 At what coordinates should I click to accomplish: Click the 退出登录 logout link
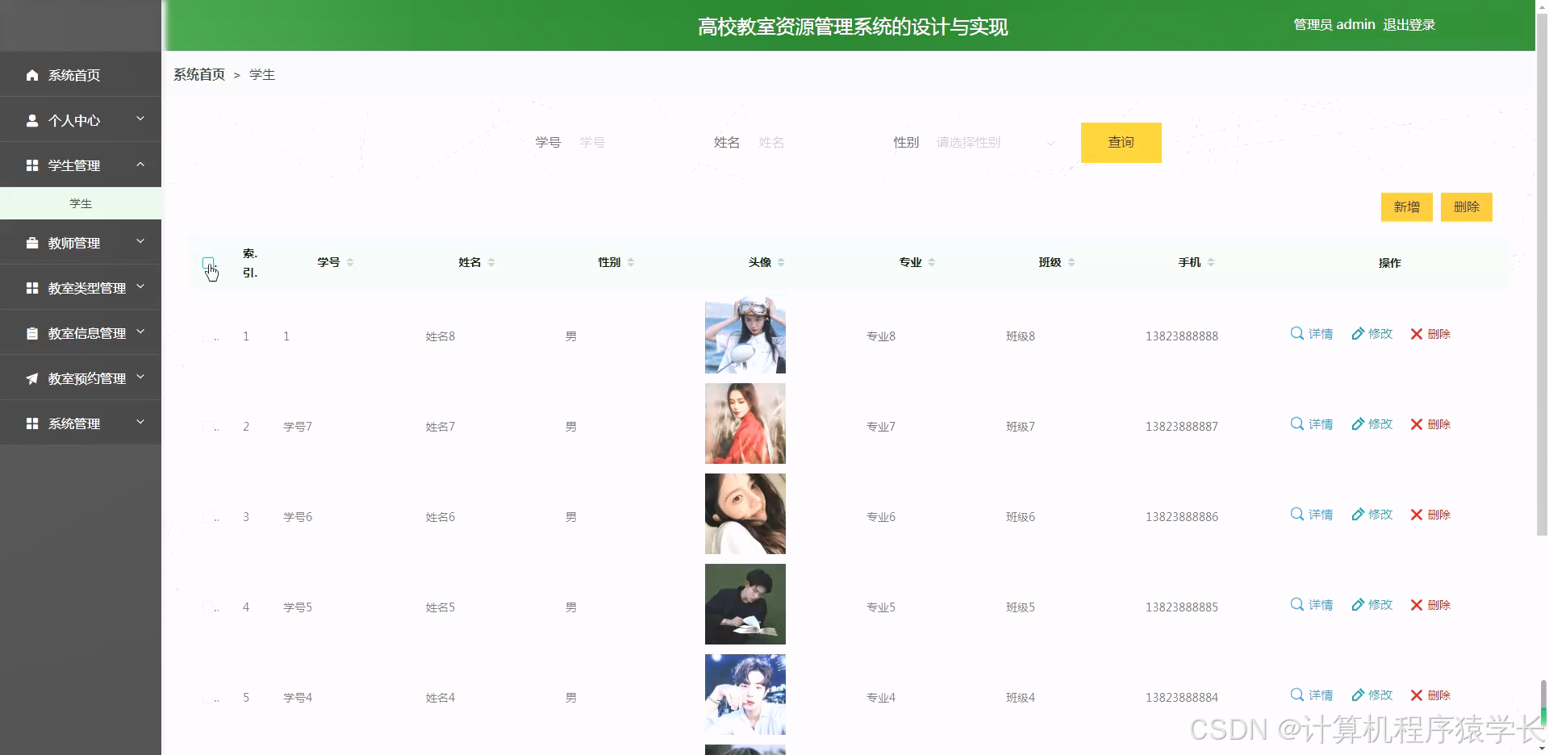point(1409,24)
